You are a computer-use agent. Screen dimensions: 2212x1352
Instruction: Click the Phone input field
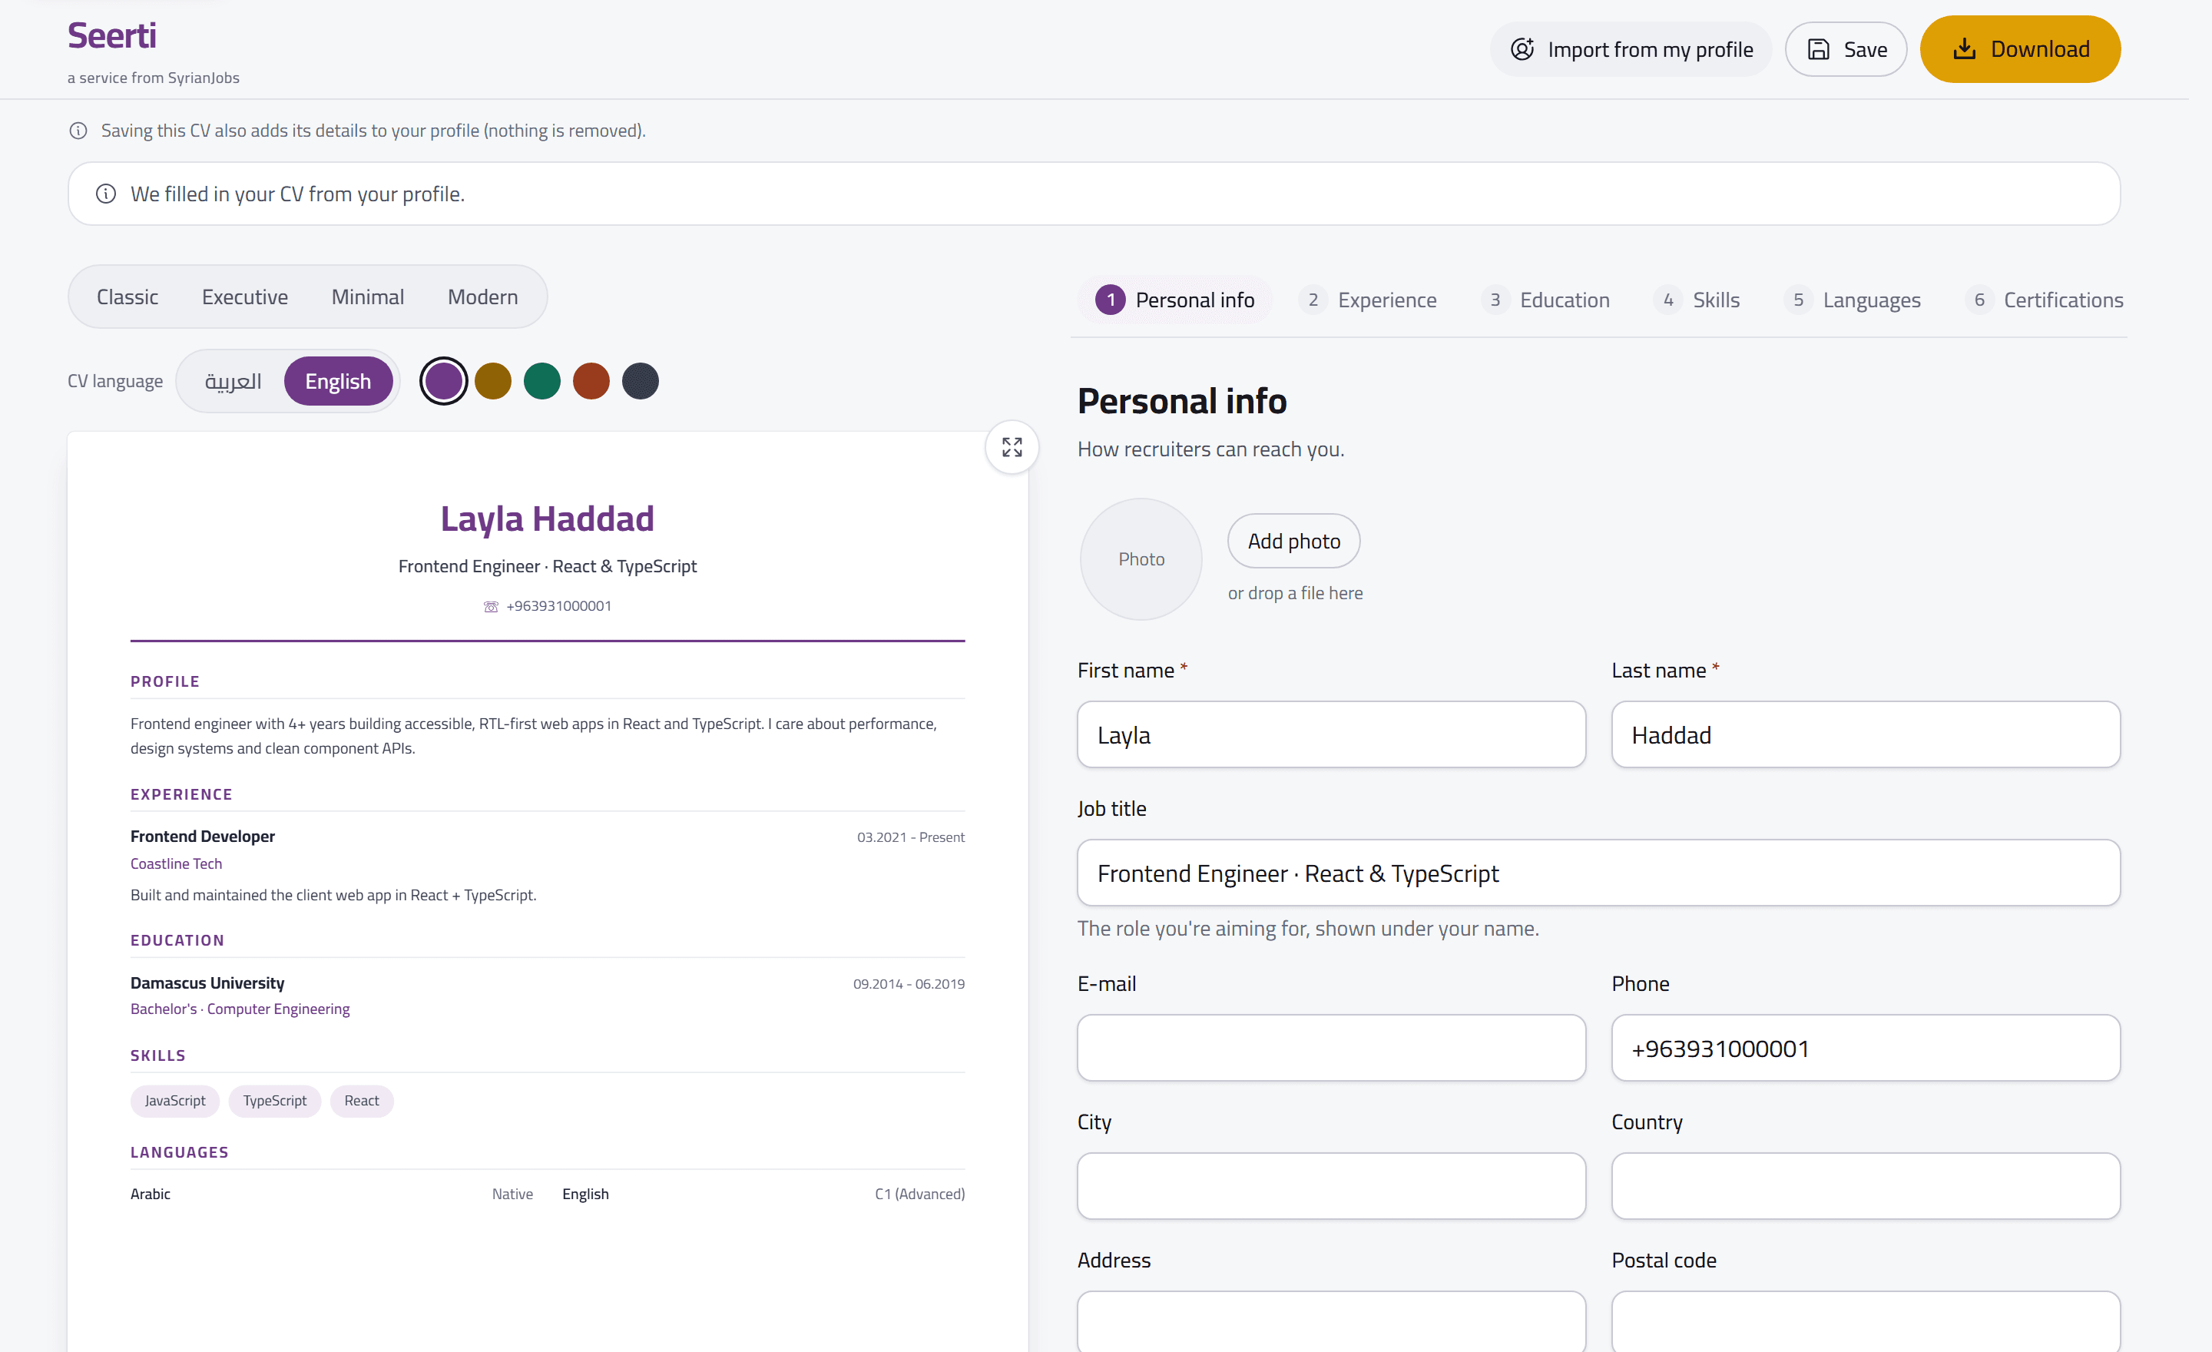(1866, 1049)
